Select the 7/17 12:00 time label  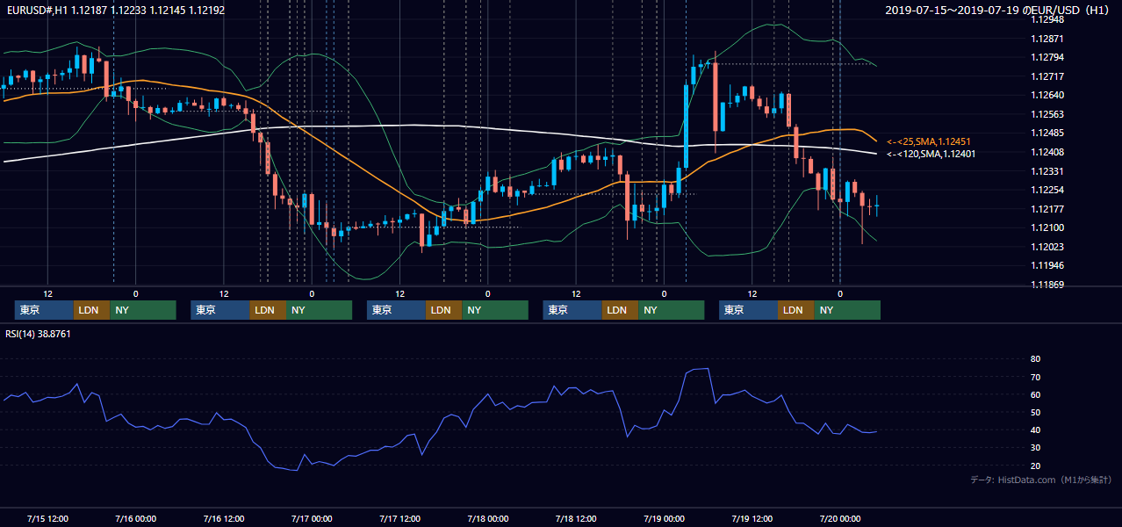[399, 518]
